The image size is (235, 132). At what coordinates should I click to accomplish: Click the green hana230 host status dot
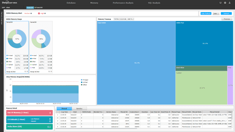(35, 7)
